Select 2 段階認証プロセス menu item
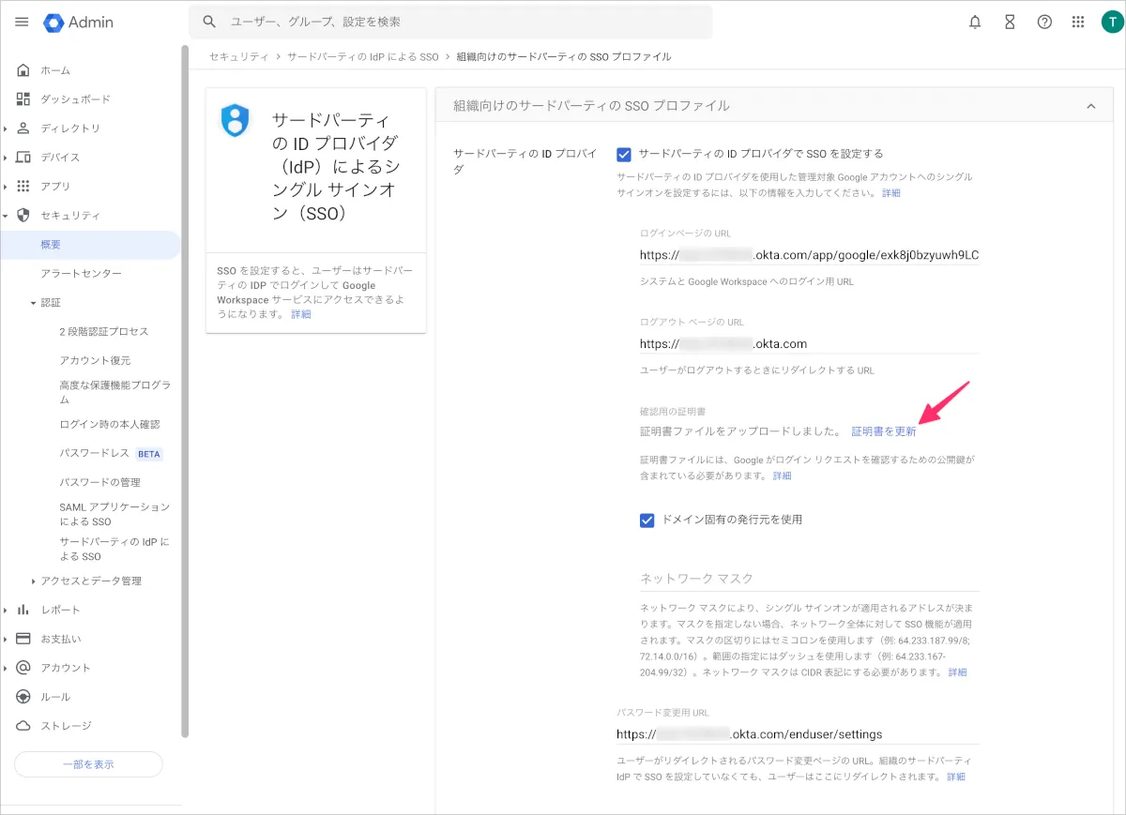 pos(103,331)
